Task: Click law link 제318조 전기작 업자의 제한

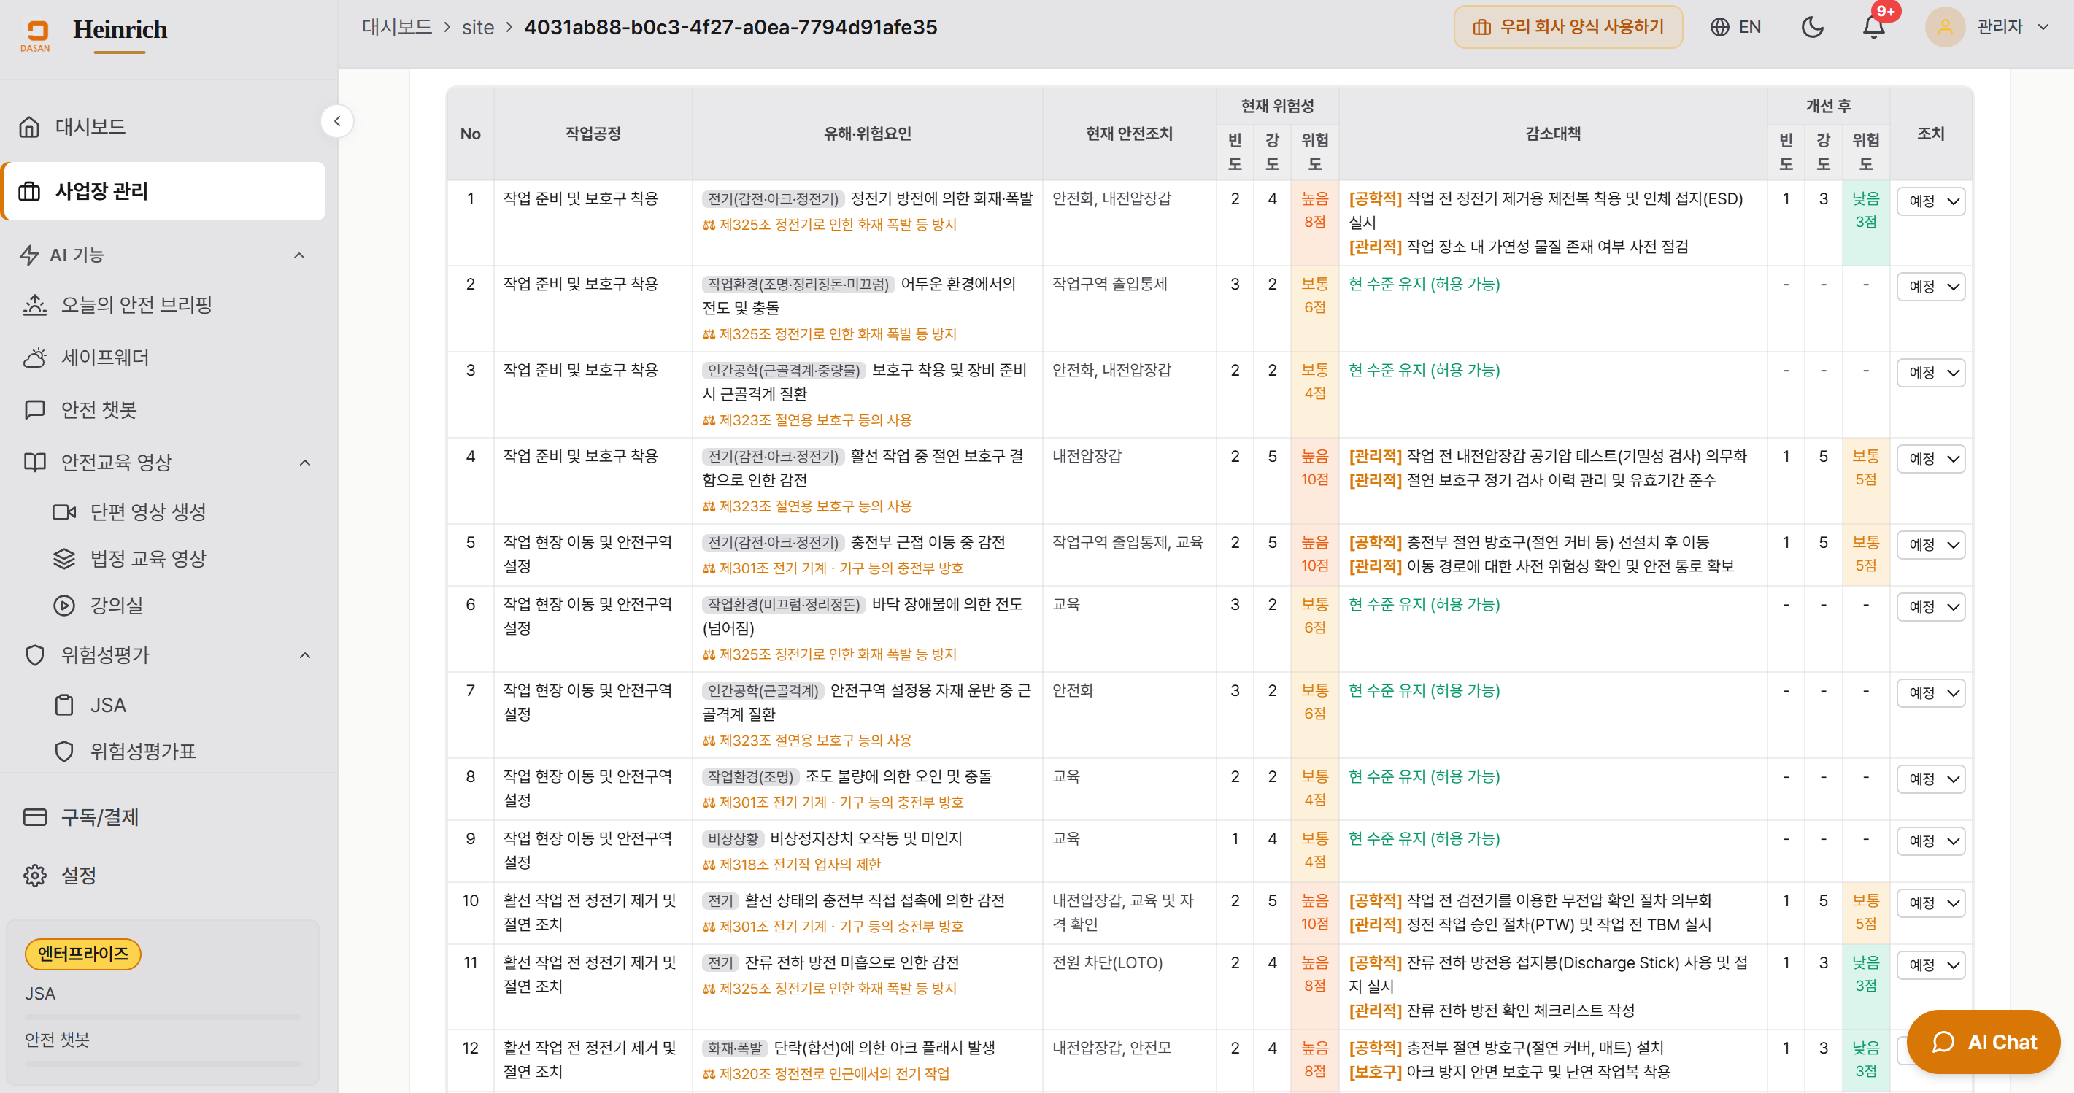Action: pos(792,864)
